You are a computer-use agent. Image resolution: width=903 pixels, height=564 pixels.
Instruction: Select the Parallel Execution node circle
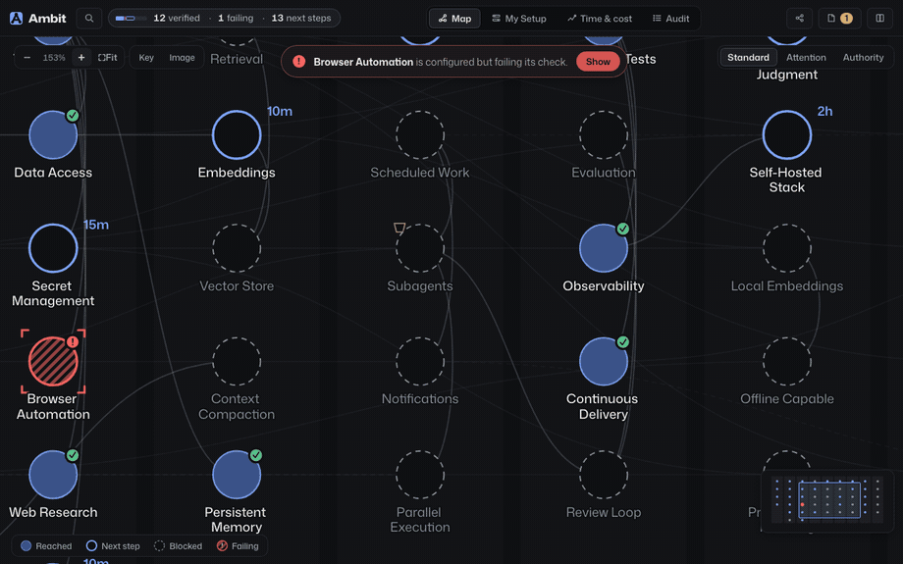[x=420, y=475]
